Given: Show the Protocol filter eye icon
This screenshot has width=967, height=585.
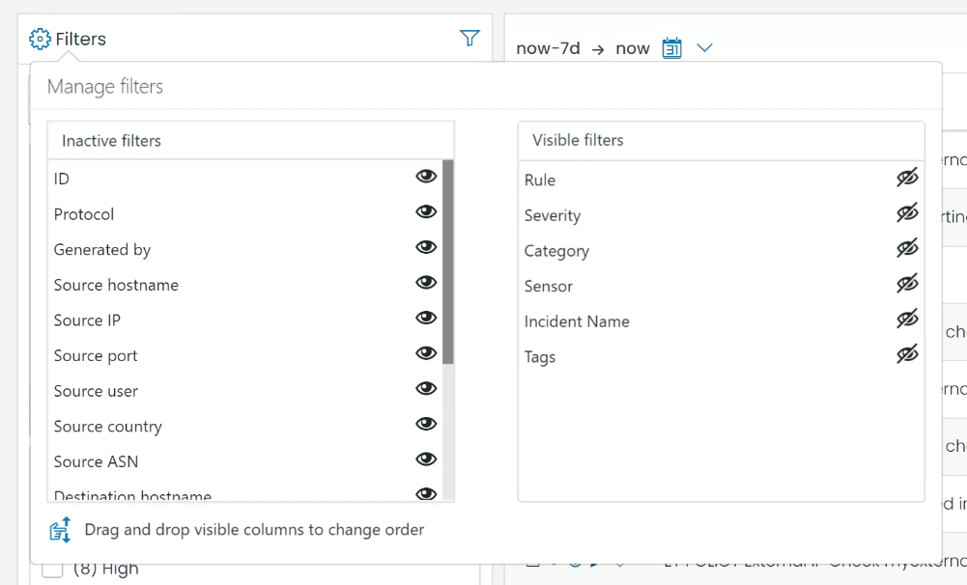Looking at the screenshot, I should (425, 211).
